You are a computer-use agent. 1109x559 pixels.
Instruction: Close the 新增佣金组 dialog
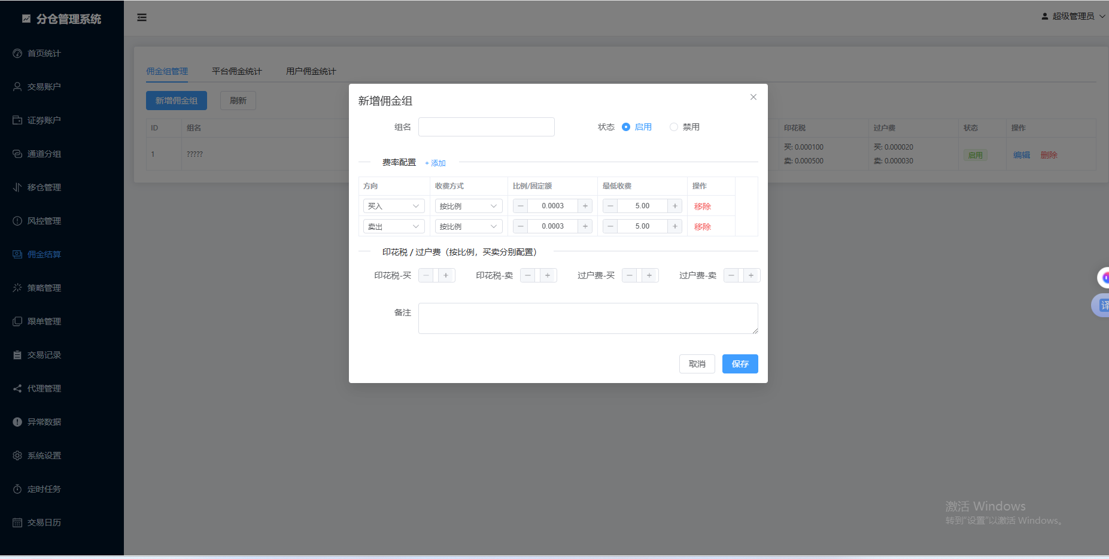(x=753, y=97)
